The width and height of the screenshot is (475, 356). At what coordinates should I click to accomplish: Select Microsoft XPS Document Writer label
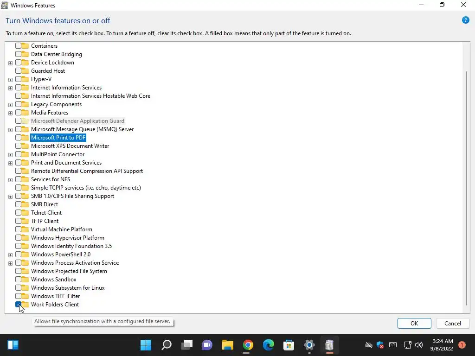pyautogui.click(x=70, y=146)
